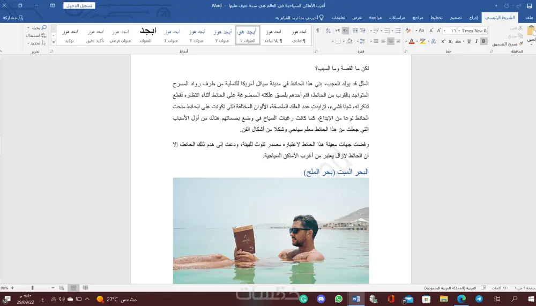536x306 pixels.
Task: Apply paragraph shading with the paint bucket
Action: point(349,41)
